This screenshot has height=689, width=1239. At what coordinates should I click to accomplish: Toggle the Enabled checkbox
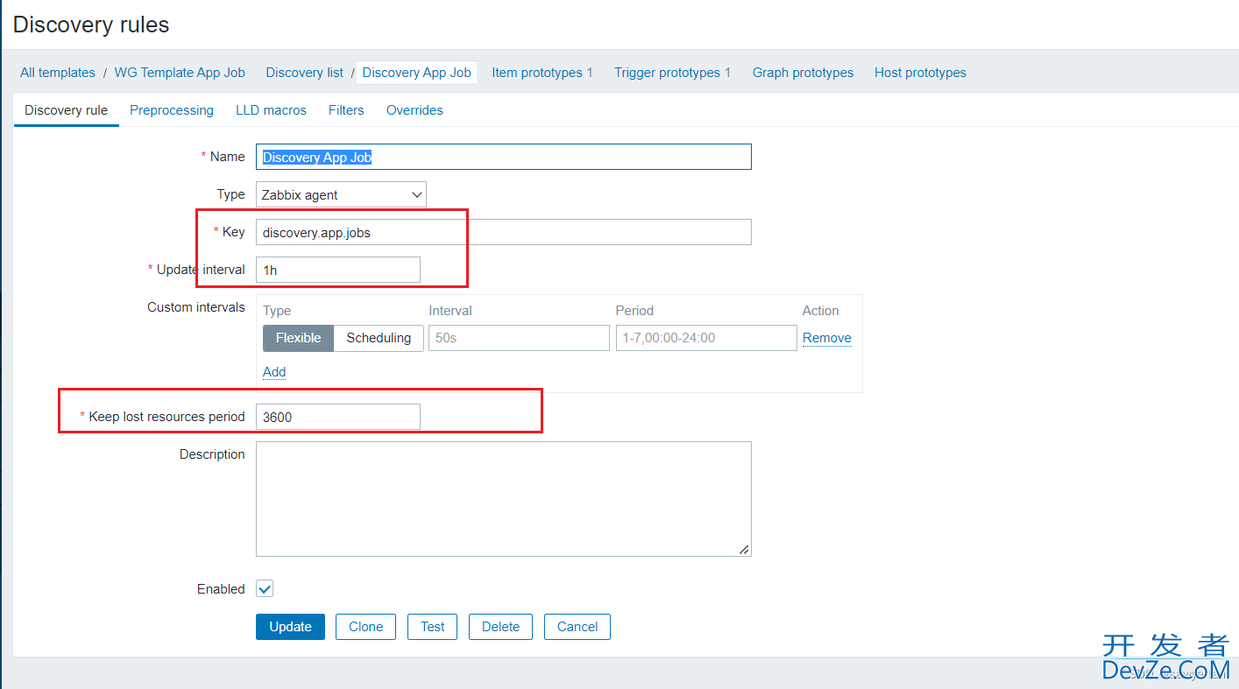[x=265, y=589]
